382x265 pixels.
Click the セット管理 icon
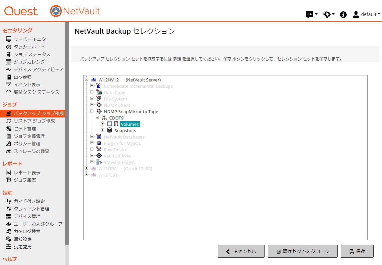point(9,128)
